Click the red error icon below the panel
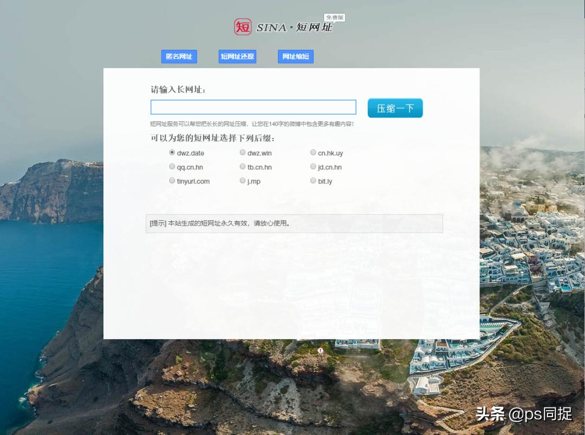 coord(321,352)
